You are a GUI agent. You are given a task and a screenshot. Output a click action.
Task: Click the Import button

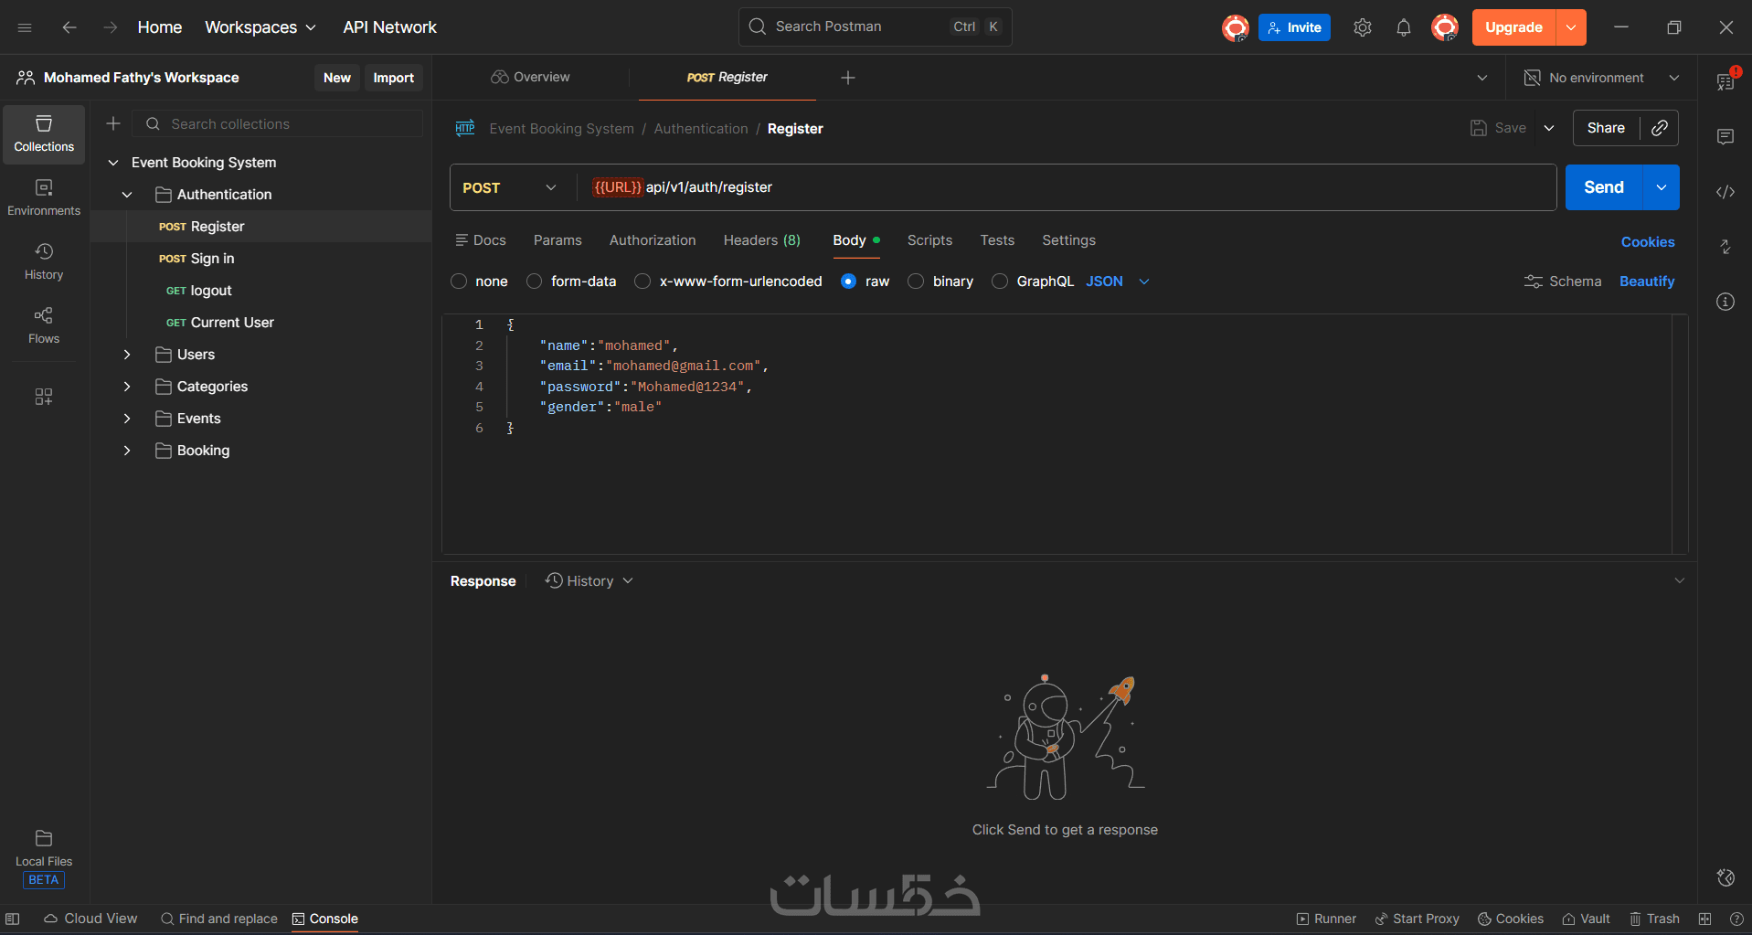point(394,78)
